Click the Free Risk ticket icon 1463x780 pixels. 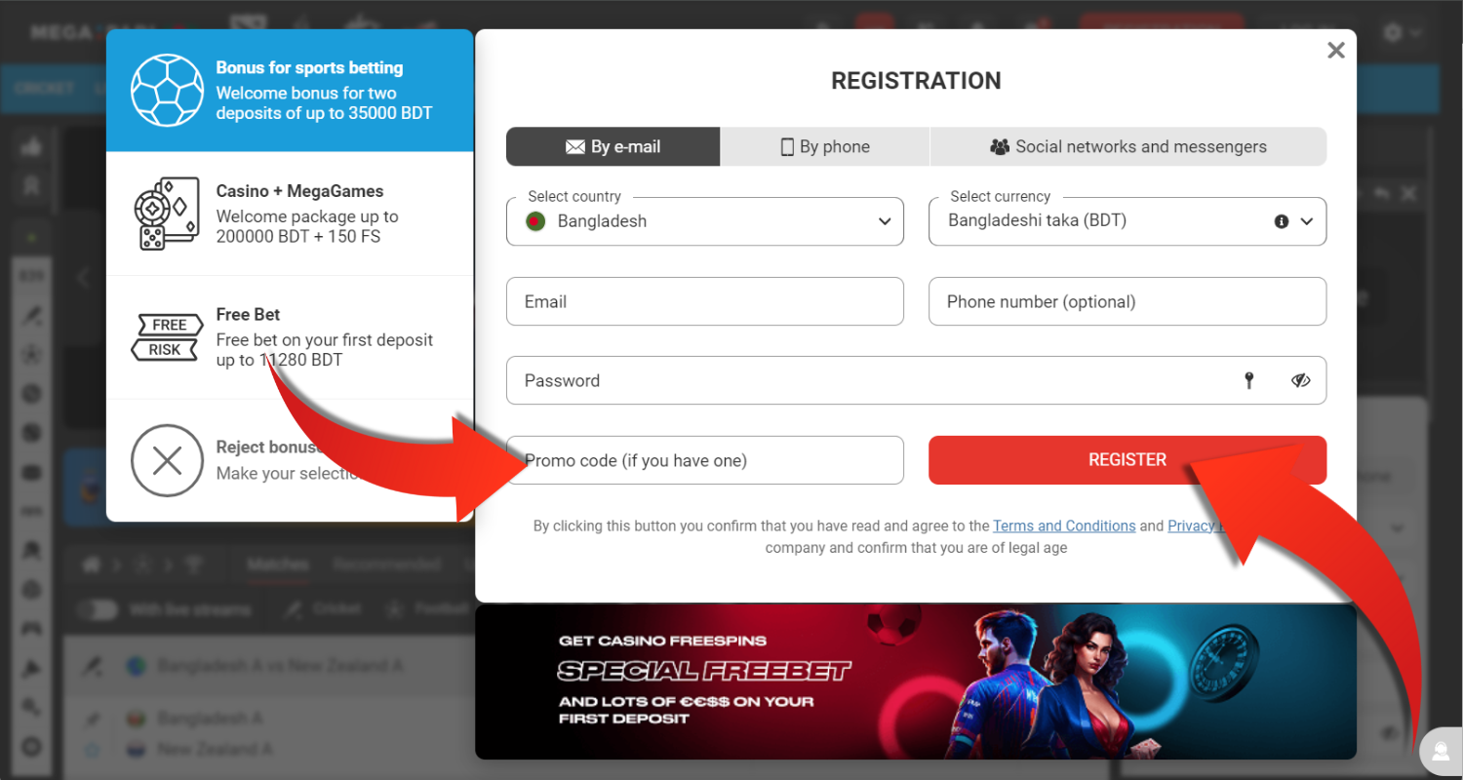coord(165,337)
